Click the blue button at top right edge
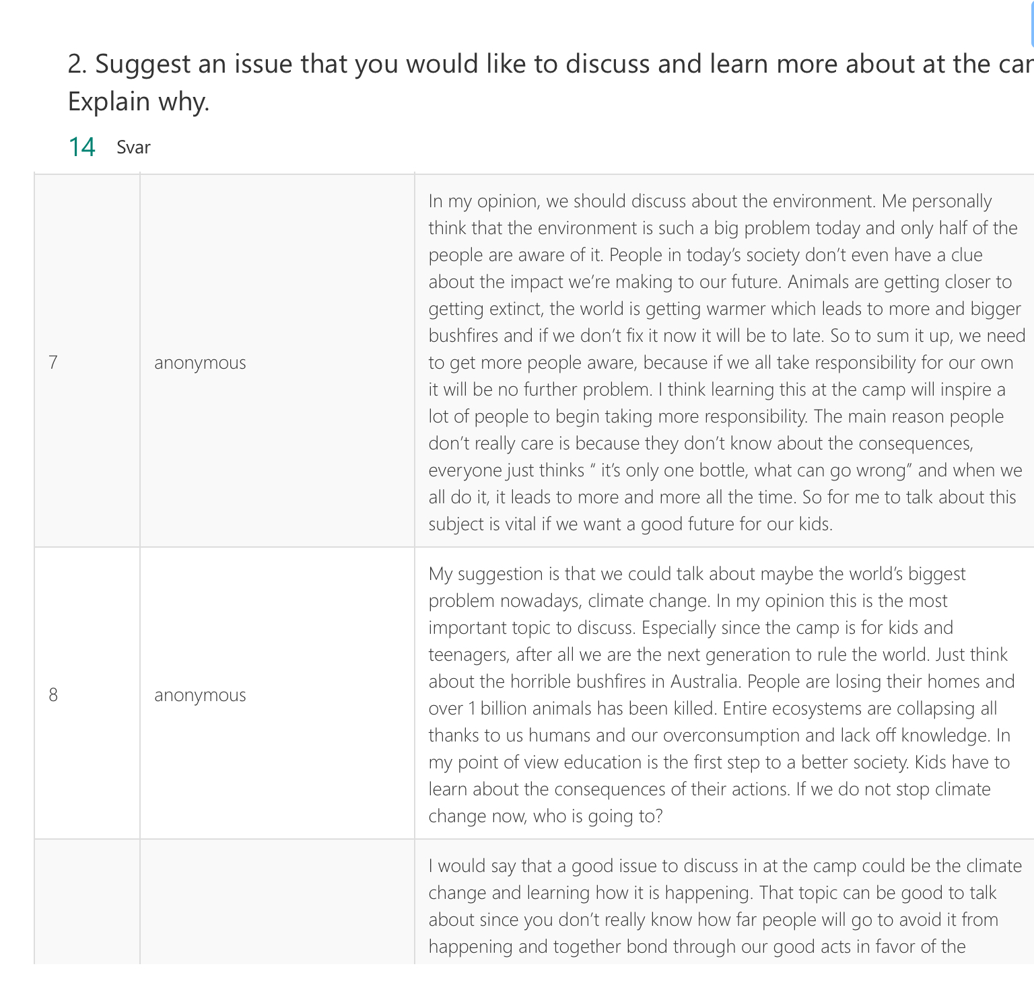 pos(1031,24)
